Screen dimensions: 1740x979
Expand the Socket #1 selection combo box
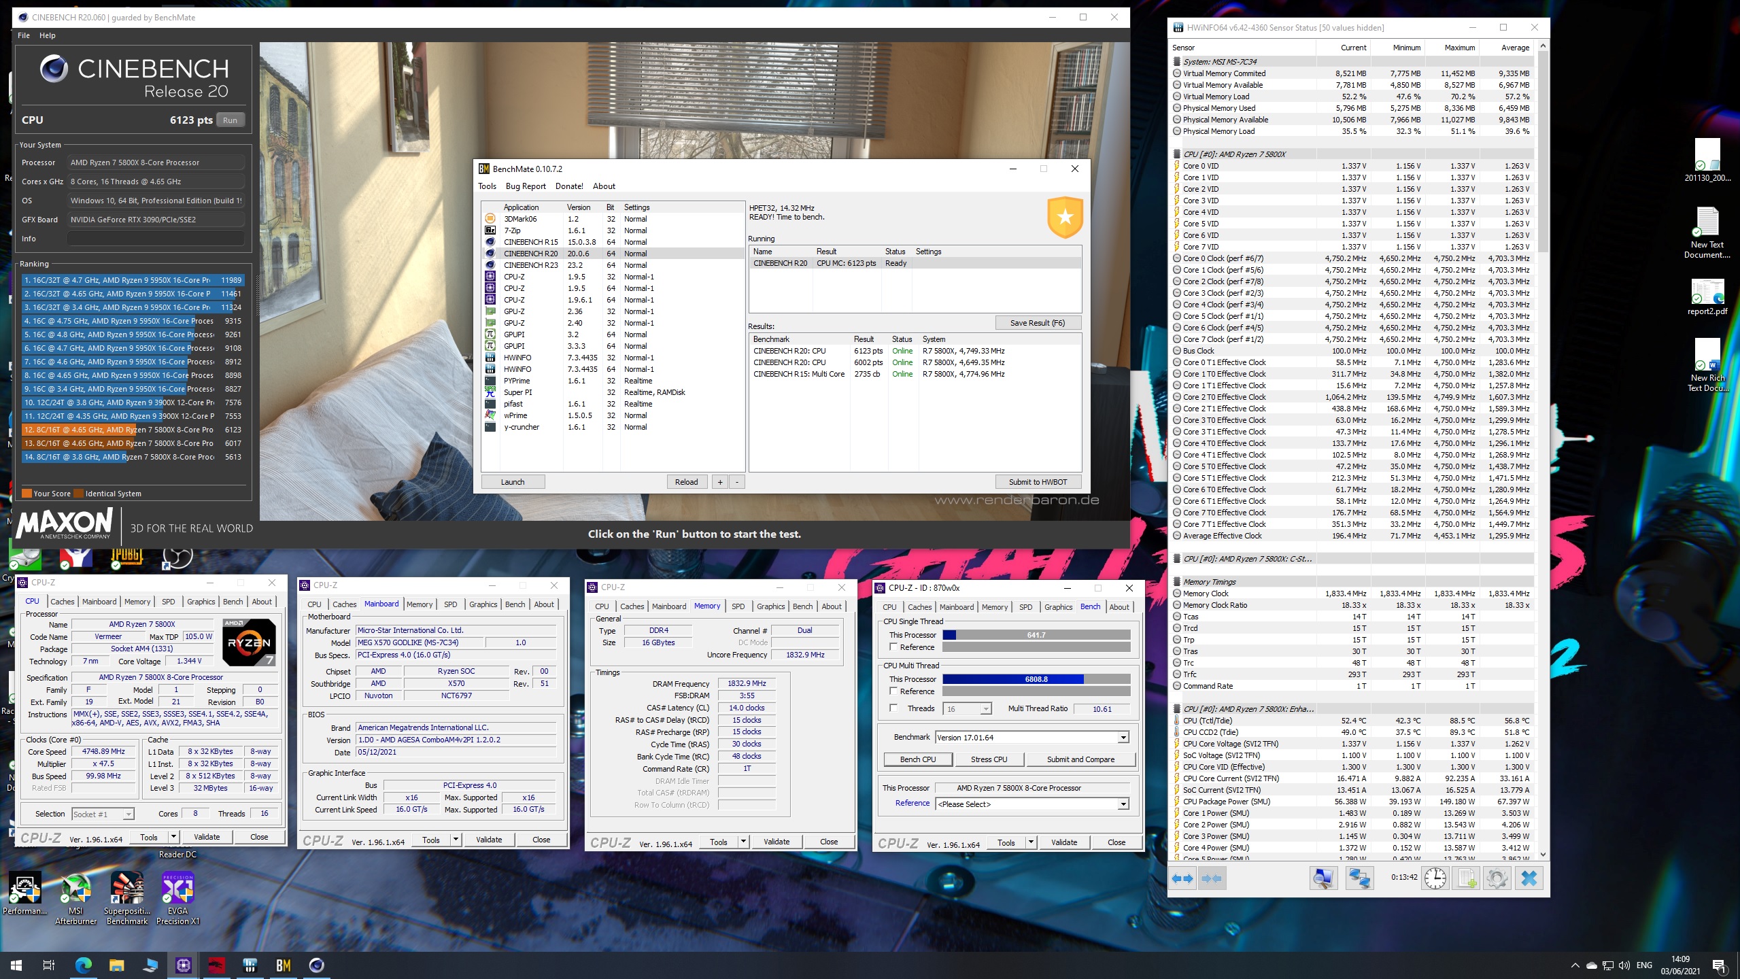click(x=129, y=814)
